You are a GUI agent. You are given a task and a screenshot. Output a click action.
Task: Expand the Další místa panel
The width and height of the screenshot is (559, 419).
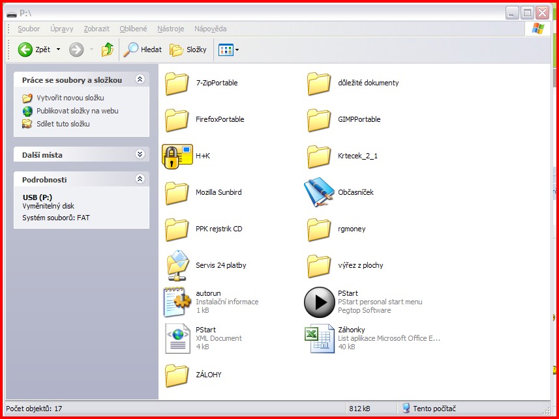click(x=140, y=154)
